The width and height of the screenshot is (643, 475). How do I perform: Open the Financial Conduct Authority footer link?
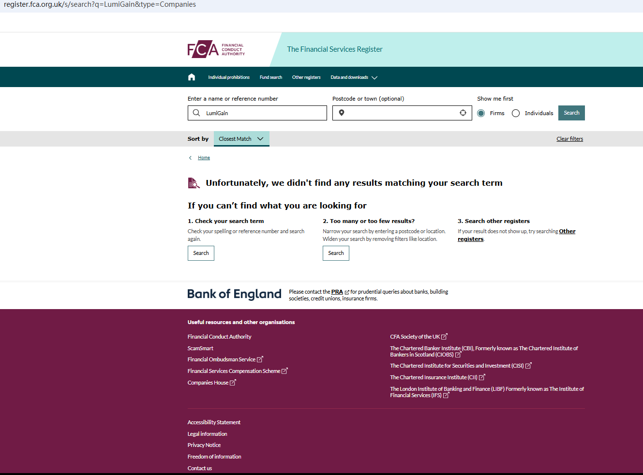(x=219, y=337)
